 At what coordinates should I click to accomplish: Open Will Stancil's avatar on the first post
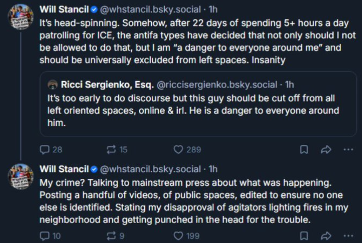[21, 17]
